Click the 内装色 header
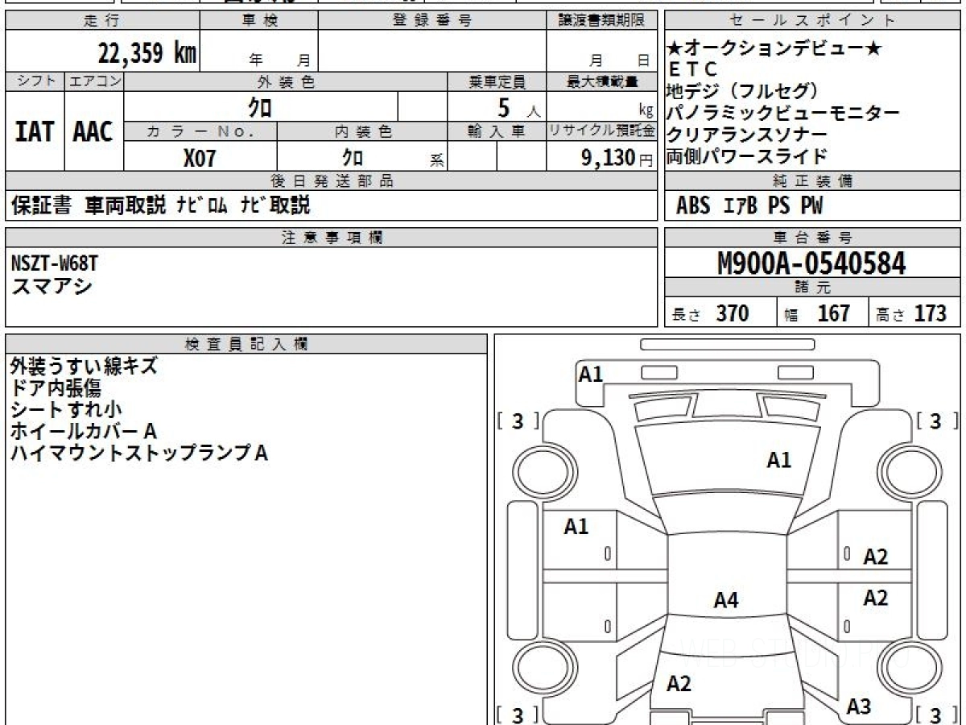966x725 pixels. click(x=362, y=131)
